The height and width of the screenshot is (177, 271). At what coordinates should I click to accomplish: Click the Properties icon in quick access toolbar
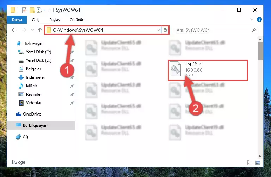(x=24, y=10)
